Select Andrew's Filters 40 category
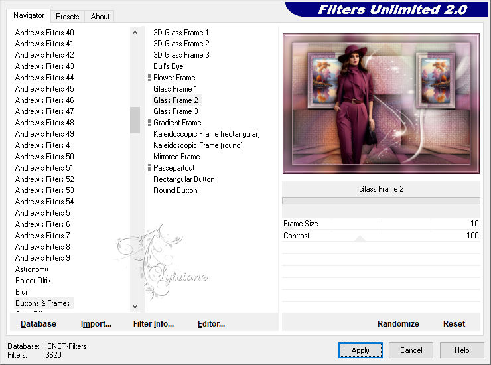The width and height of the screenshot is (491, 365). coord(44,33)
